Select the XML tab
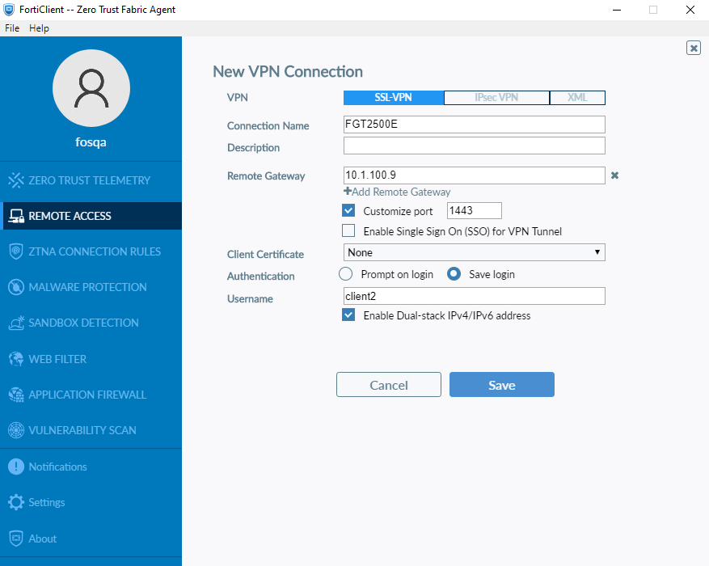This screenshot has height=566, width=709. point(576,97)
